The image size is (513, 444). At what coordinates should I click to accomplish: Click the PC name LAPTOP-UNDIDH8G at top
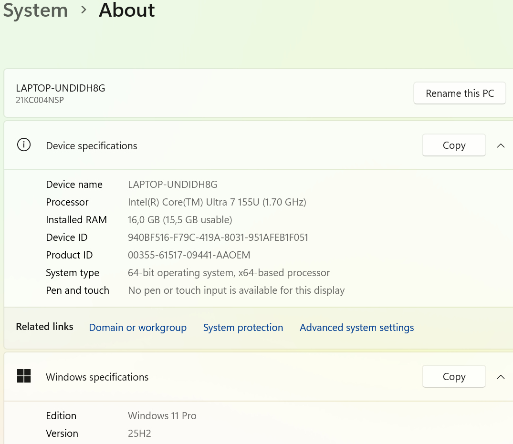(61, 88)
